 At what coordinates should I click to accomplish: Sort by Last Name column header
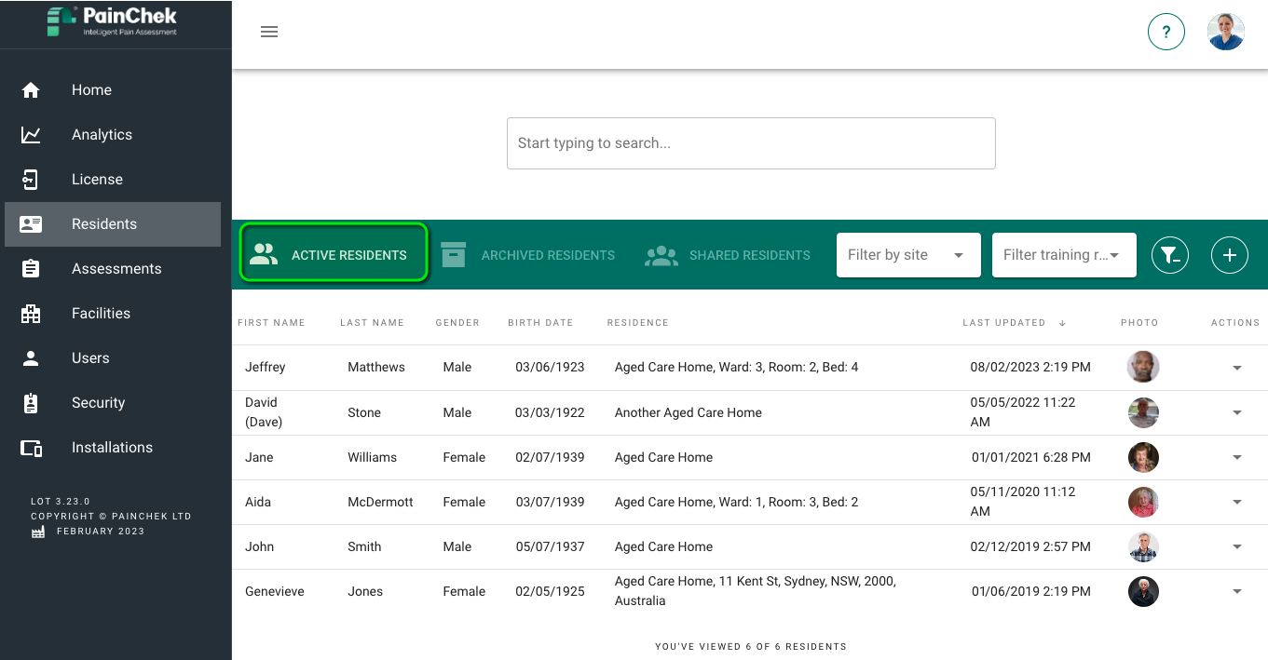click(372, 323)
